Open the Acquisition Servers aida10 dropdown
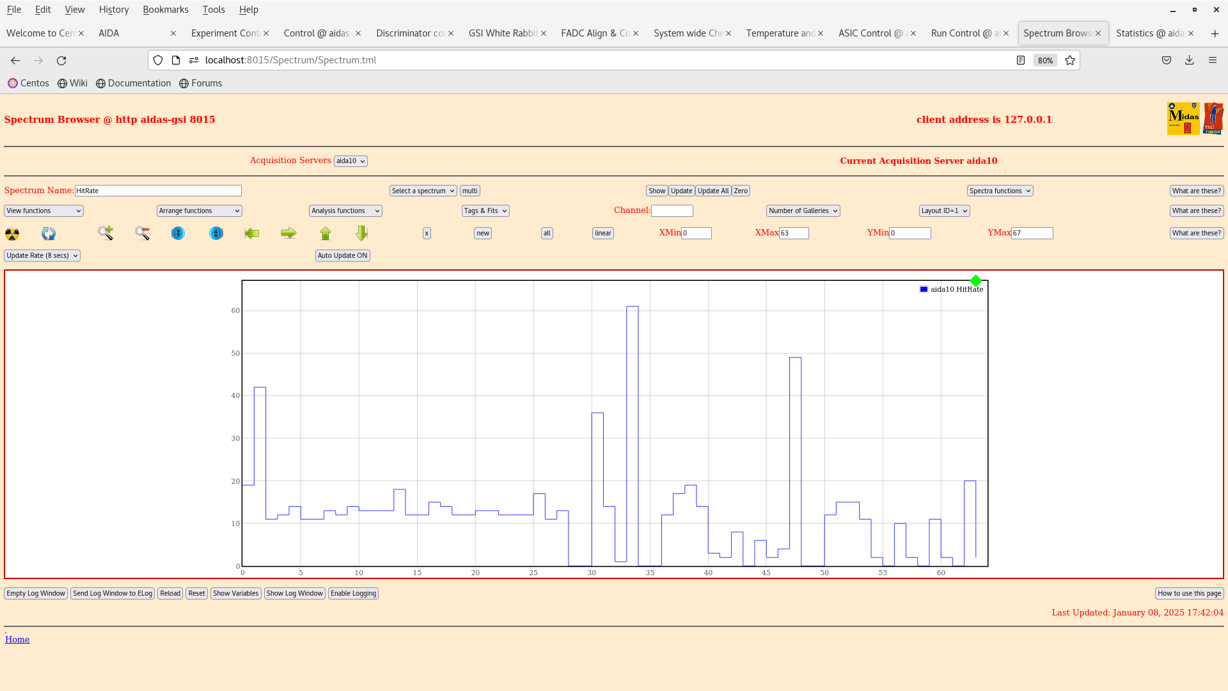1228x691 pixels. 350,161
